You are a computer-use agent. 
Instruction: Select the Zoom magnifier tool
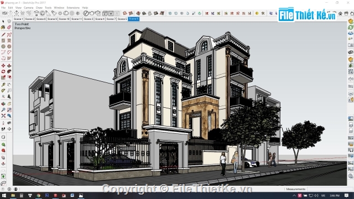click(3, 109)
